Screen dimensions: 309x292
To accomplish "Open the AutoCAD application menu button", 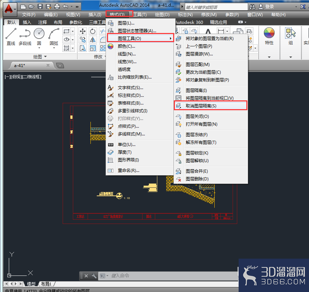I will coord(10,9).
